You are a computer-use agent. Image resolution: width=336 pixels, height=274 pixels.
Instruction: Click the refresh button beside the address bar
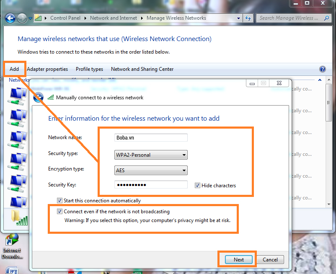point(248,18)
